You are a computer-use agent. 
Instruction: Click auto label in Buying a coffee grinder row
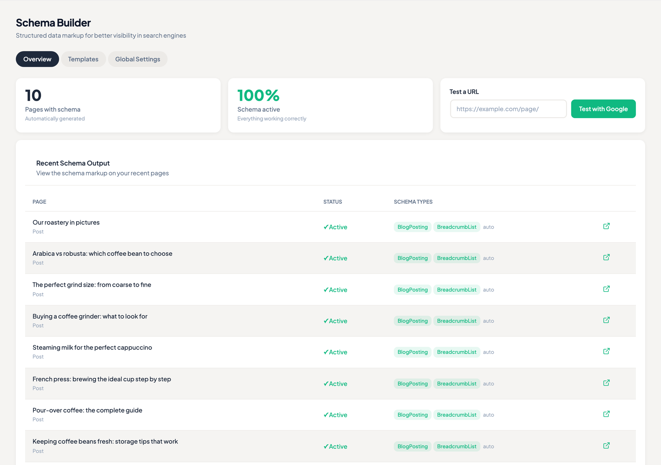click(488, 321)
